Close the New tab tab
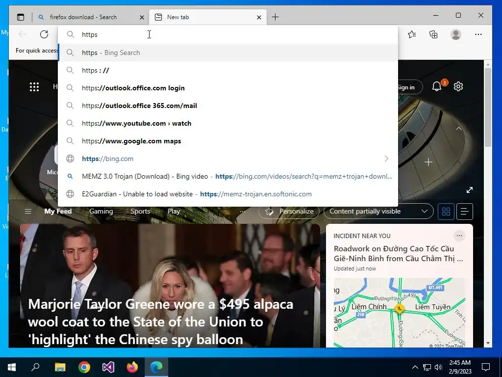Viewport: 502px width, 377px height. coord(259,17)
